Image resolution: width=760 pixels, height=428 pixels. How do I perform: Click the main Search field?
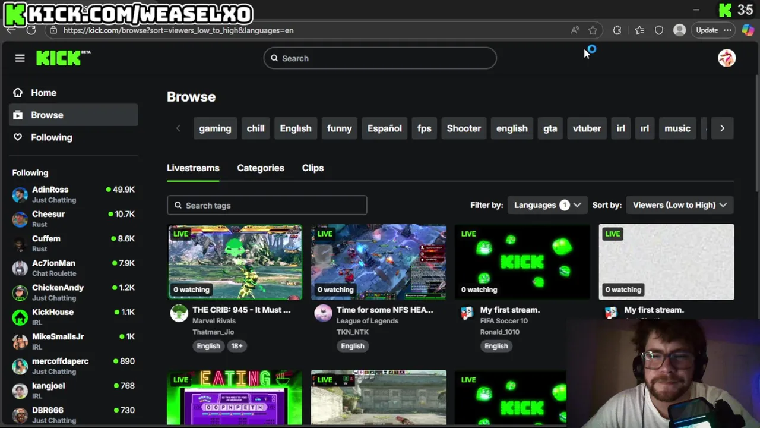(380, 58)
